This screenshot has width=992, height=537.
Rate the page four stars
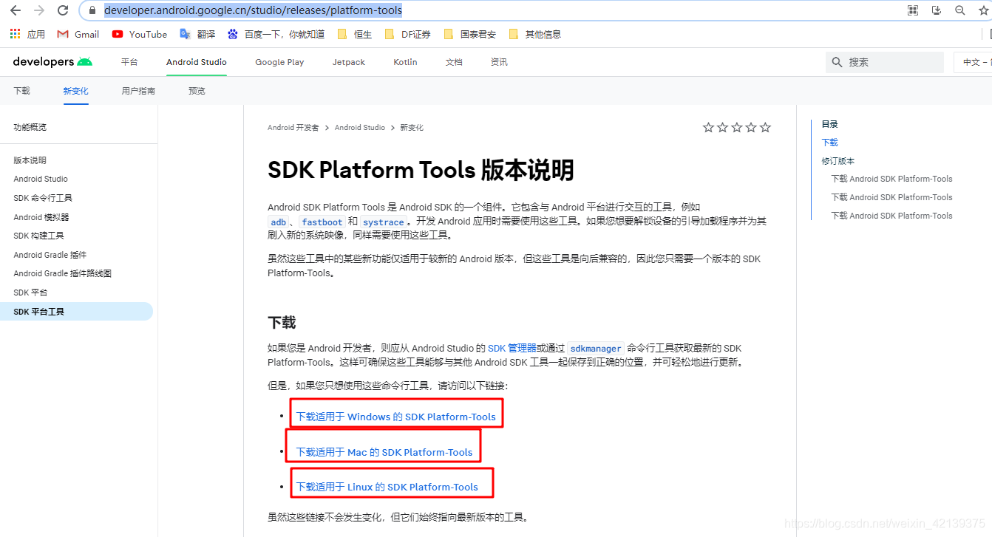point(751,127)
